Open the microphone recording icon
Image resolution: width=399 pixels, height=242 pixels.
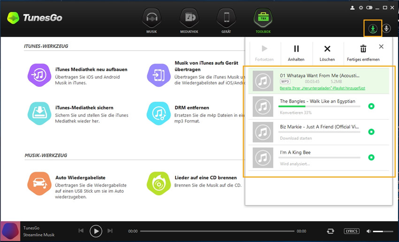tap(386, 29)
